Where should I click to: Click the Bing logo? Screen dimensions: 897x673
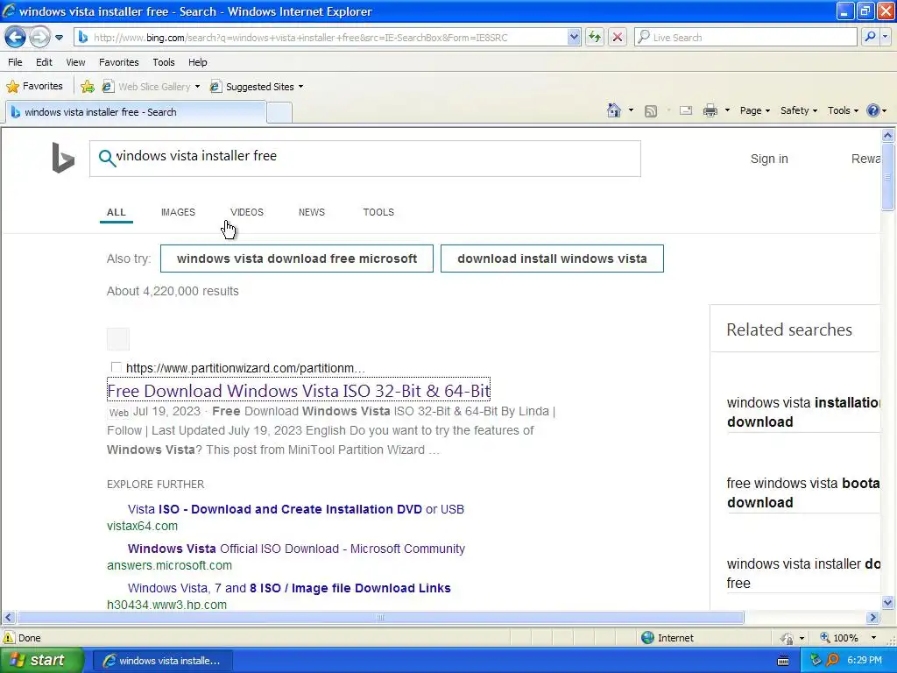(63, 158)
